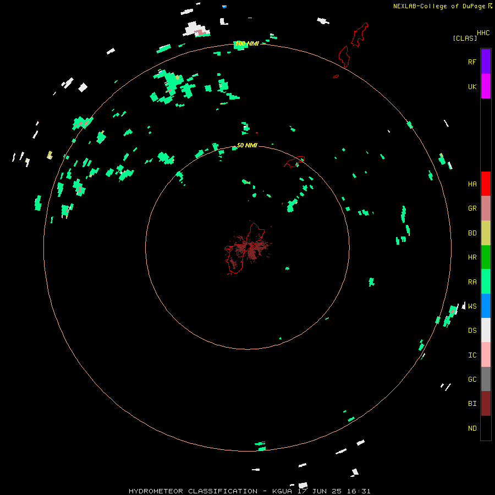The height and width of the screenshot is (495, 495).
Task: Click the DS white legend swatch
Action: pos(486,330)
